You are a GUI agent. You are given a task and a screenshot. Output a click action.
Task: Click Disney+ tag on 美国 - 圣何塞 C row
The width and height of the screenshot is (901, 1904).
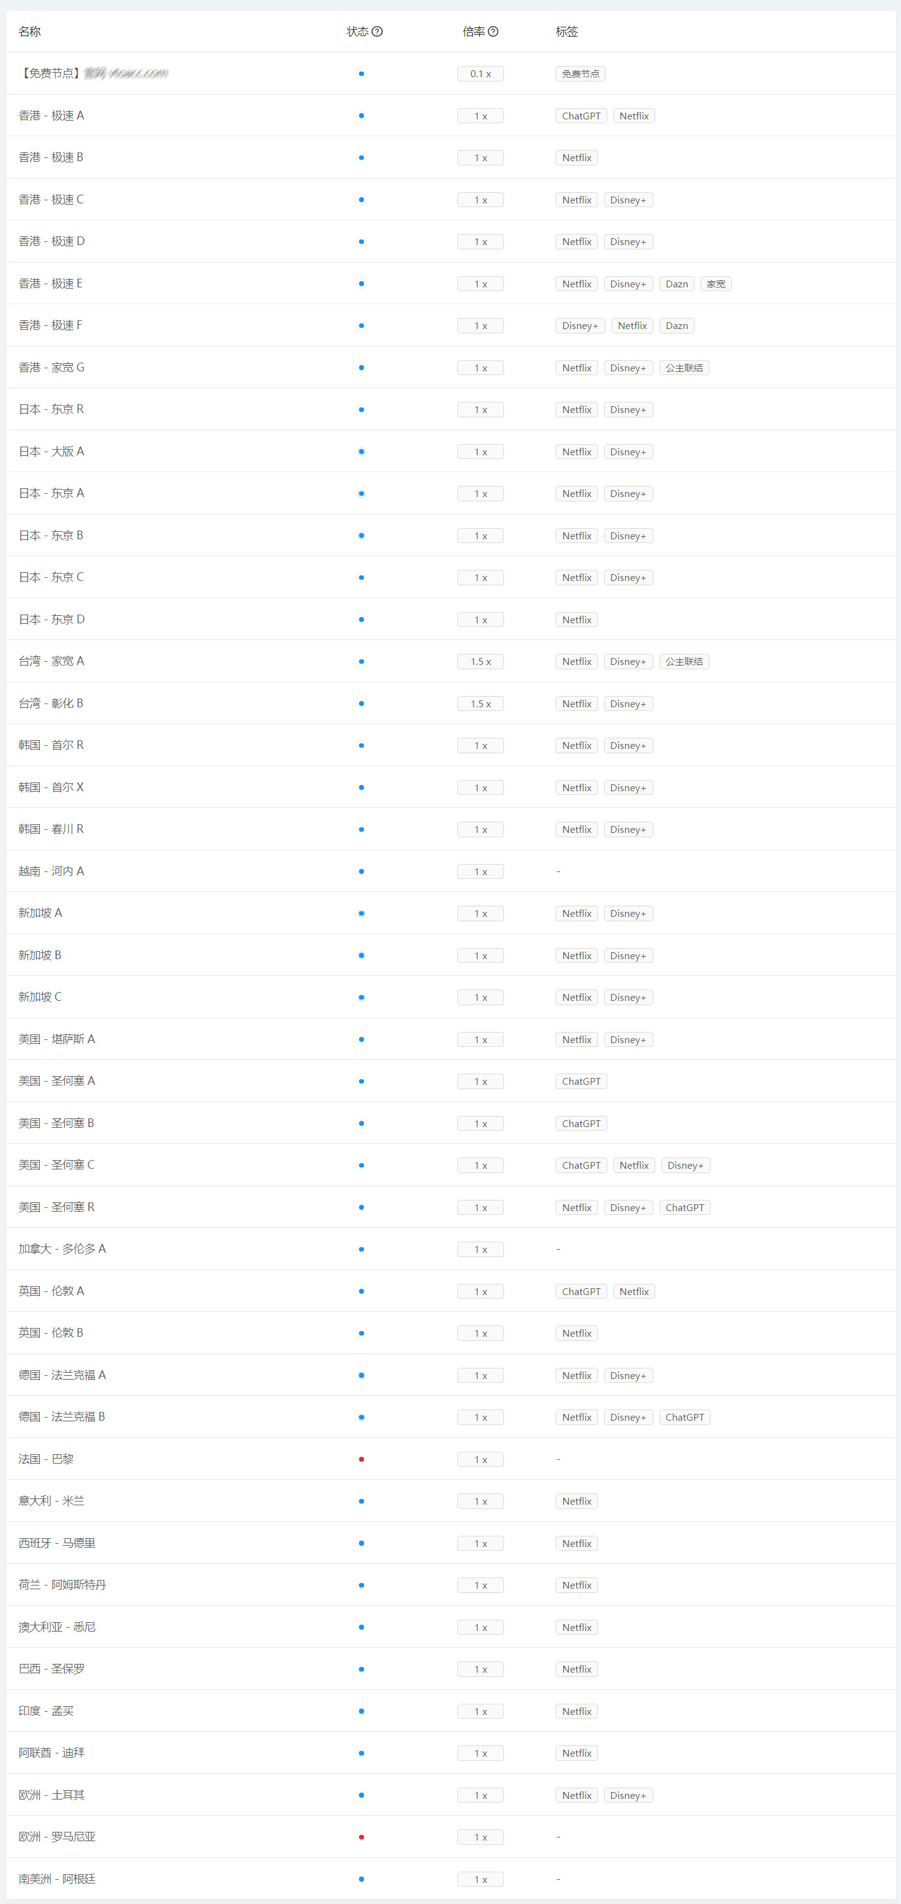click(685, 1166)
